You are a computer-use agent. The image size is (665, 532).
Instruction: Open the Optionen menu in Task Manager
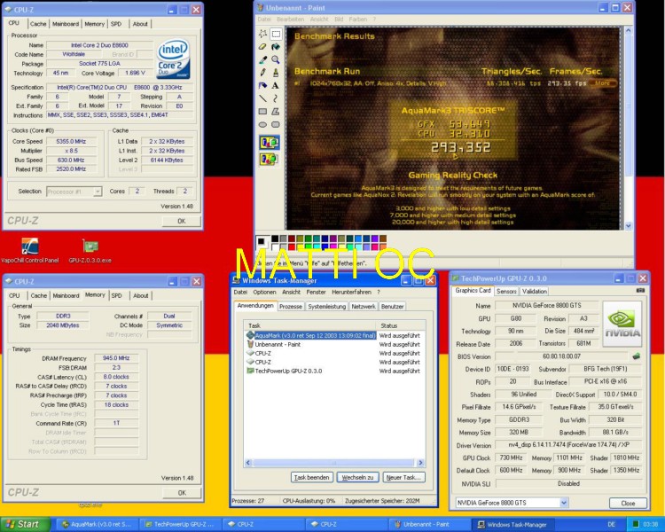[x=264, y=292]
